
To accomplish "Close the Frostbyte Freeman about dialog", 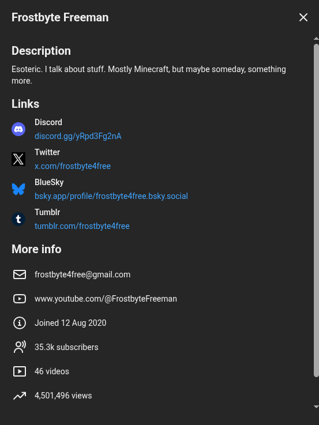I will point(303,17).
